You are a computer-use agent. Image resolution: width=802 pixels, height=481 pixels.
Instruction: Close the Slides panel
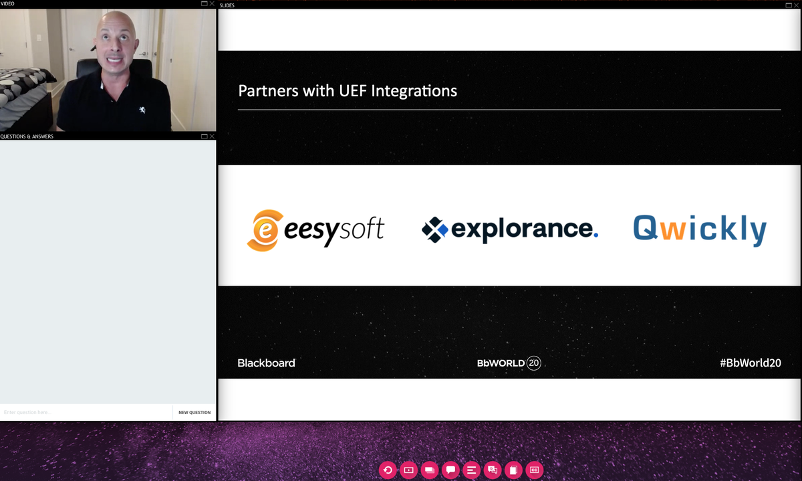tap(797, 5)
